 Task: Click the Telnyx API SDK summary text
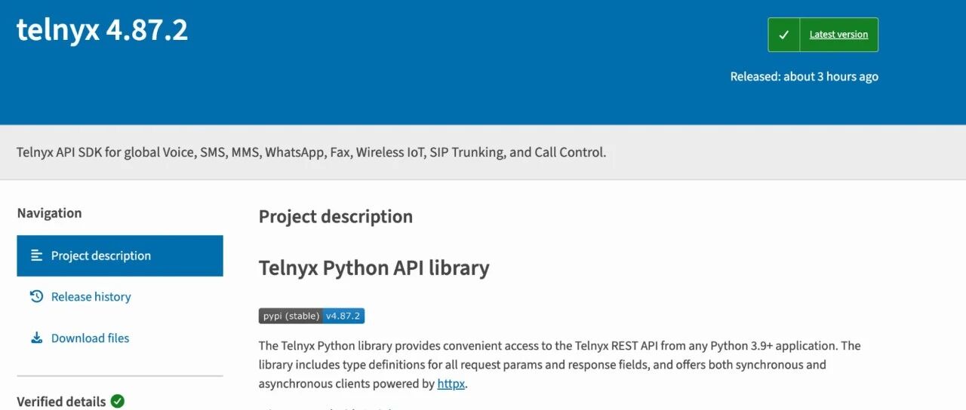311,152
